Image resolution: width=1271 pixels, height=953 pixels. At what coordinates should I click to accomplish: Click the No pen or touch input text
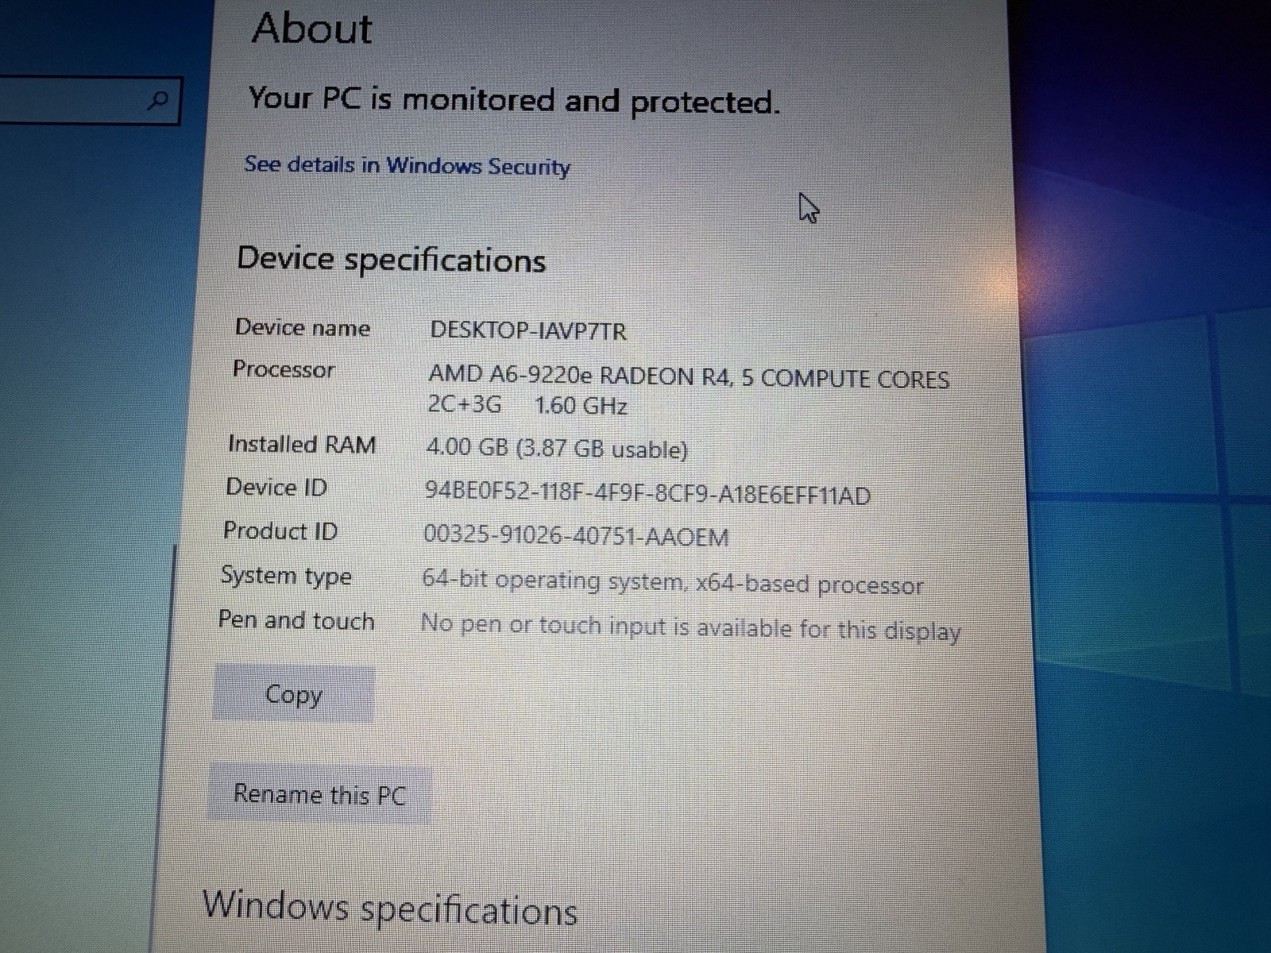pos(690,627)
